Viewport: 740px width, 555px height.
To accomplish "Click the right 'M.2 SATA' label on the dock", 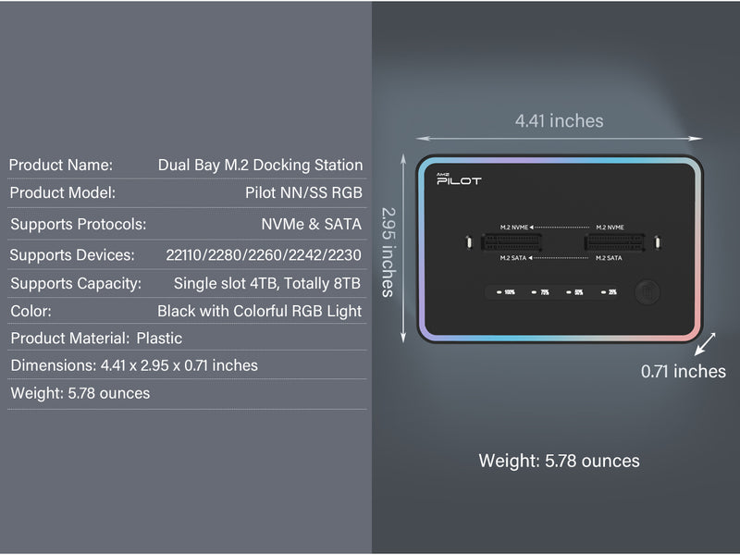I will coord(609,258).
